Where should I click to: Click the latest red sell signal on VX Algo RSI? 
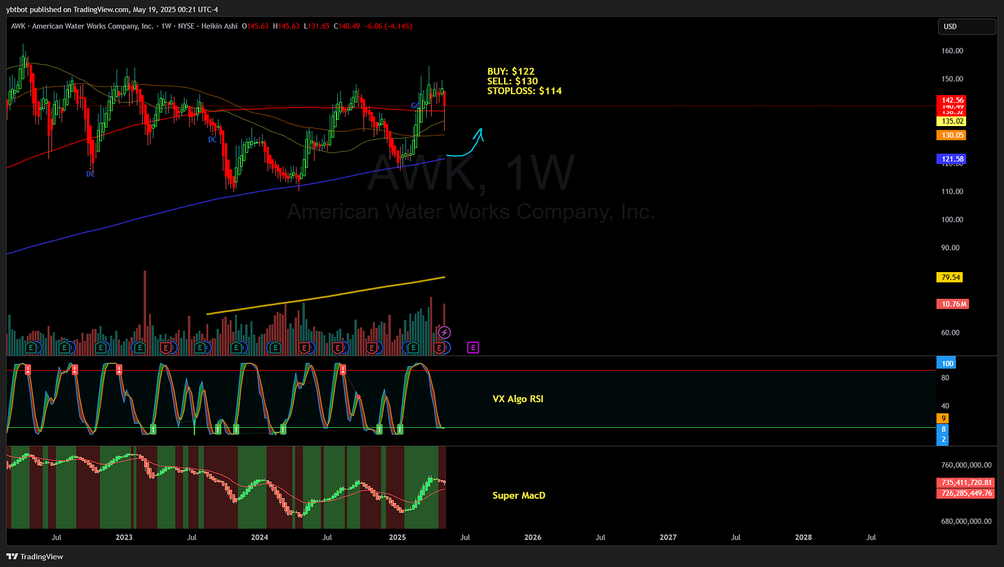point(343,370)
